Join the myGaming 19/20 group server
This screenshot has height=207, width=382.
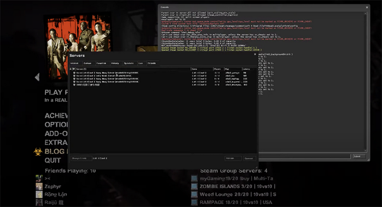tap(236, 178)
